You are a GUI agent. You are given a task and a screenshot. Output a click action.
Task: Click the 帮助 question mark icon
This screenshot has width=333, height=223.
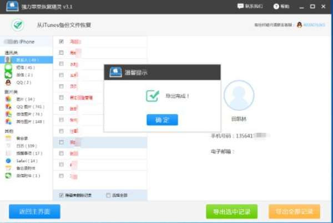tap(276, 6)
